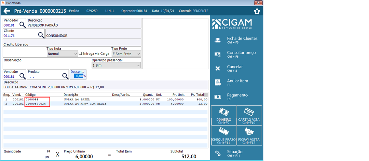Click the Subtotal value 512,00

click(x=189, y=157)
